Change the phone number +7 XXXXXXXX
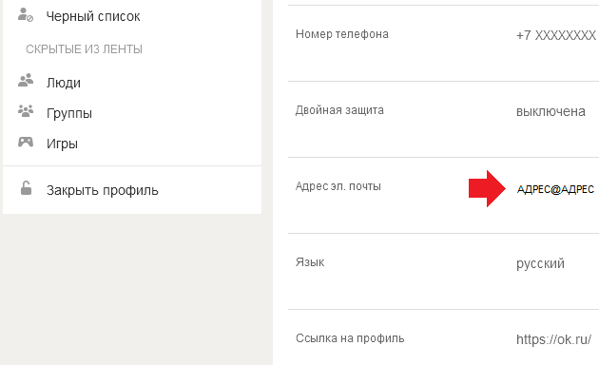599x365 pixels. 556,35
